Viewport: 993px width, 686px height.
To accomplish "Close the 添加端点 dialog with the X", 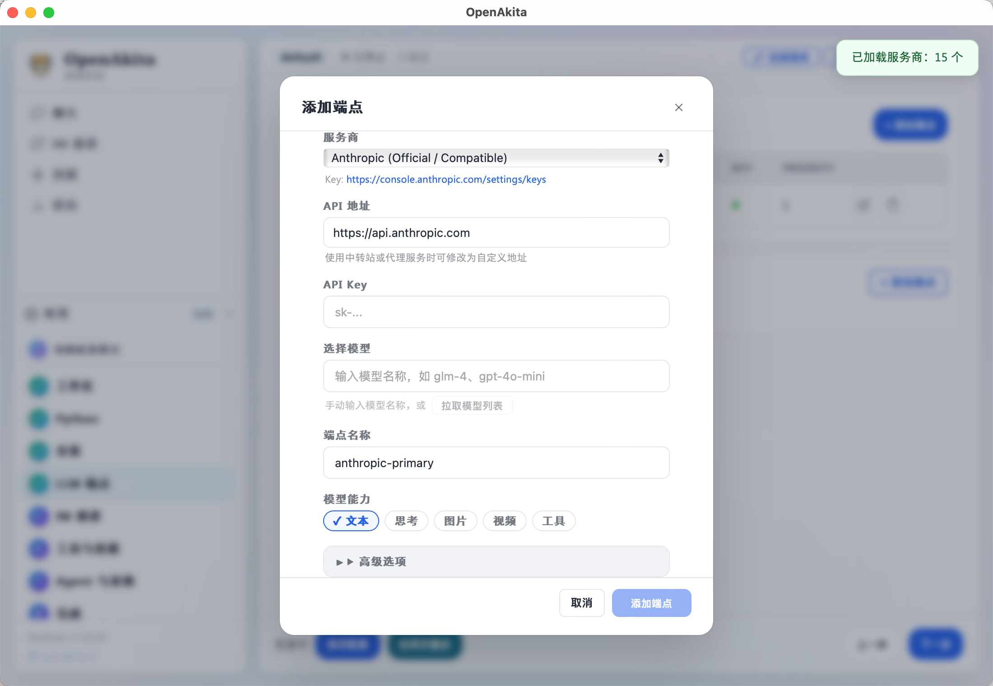I will tap(679, 107).
